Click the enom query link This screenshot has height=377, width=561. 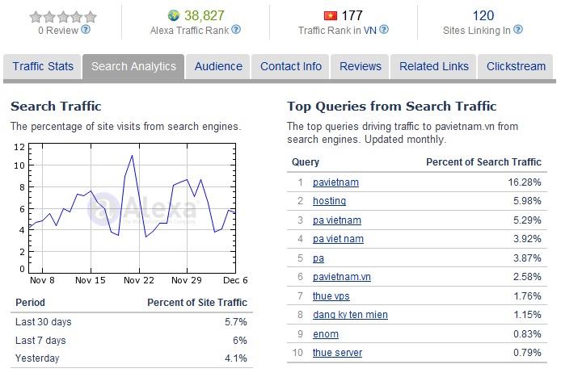point(326,333)
